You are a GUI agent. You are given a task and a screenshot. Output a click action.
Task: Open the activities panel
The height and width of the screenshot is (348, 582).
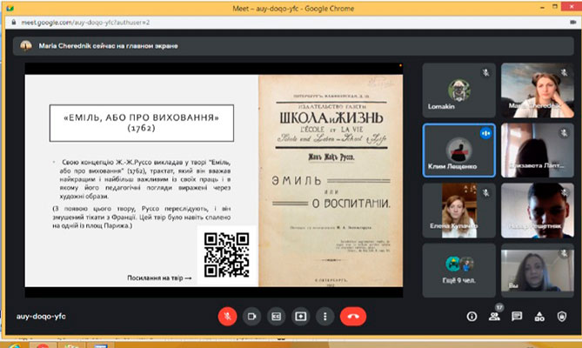[x=539, y=316]
